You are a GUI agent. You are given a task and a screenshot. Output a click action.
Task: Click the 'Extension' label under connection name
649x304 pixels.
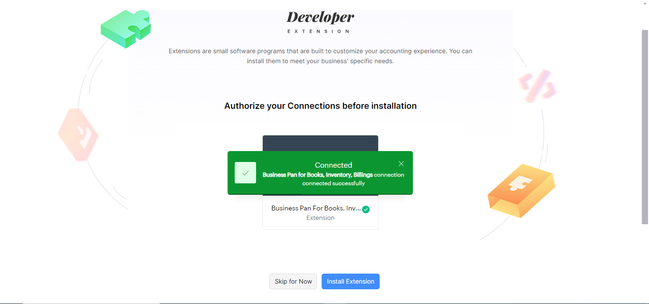[320, 218]
